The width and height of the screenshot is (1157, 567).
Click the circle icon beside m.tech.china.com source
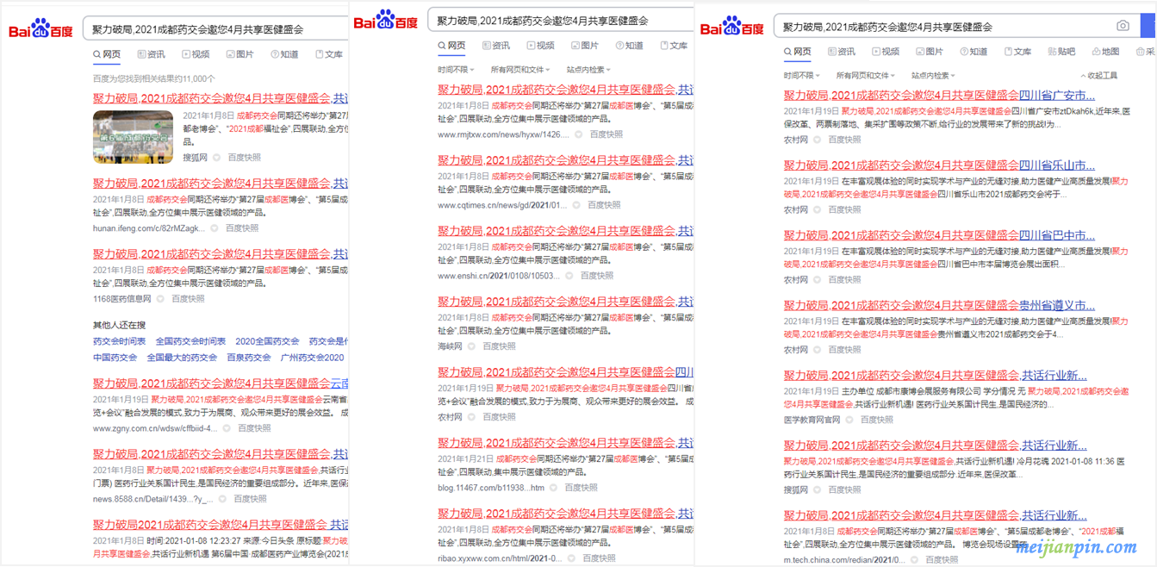coord(914,560)
